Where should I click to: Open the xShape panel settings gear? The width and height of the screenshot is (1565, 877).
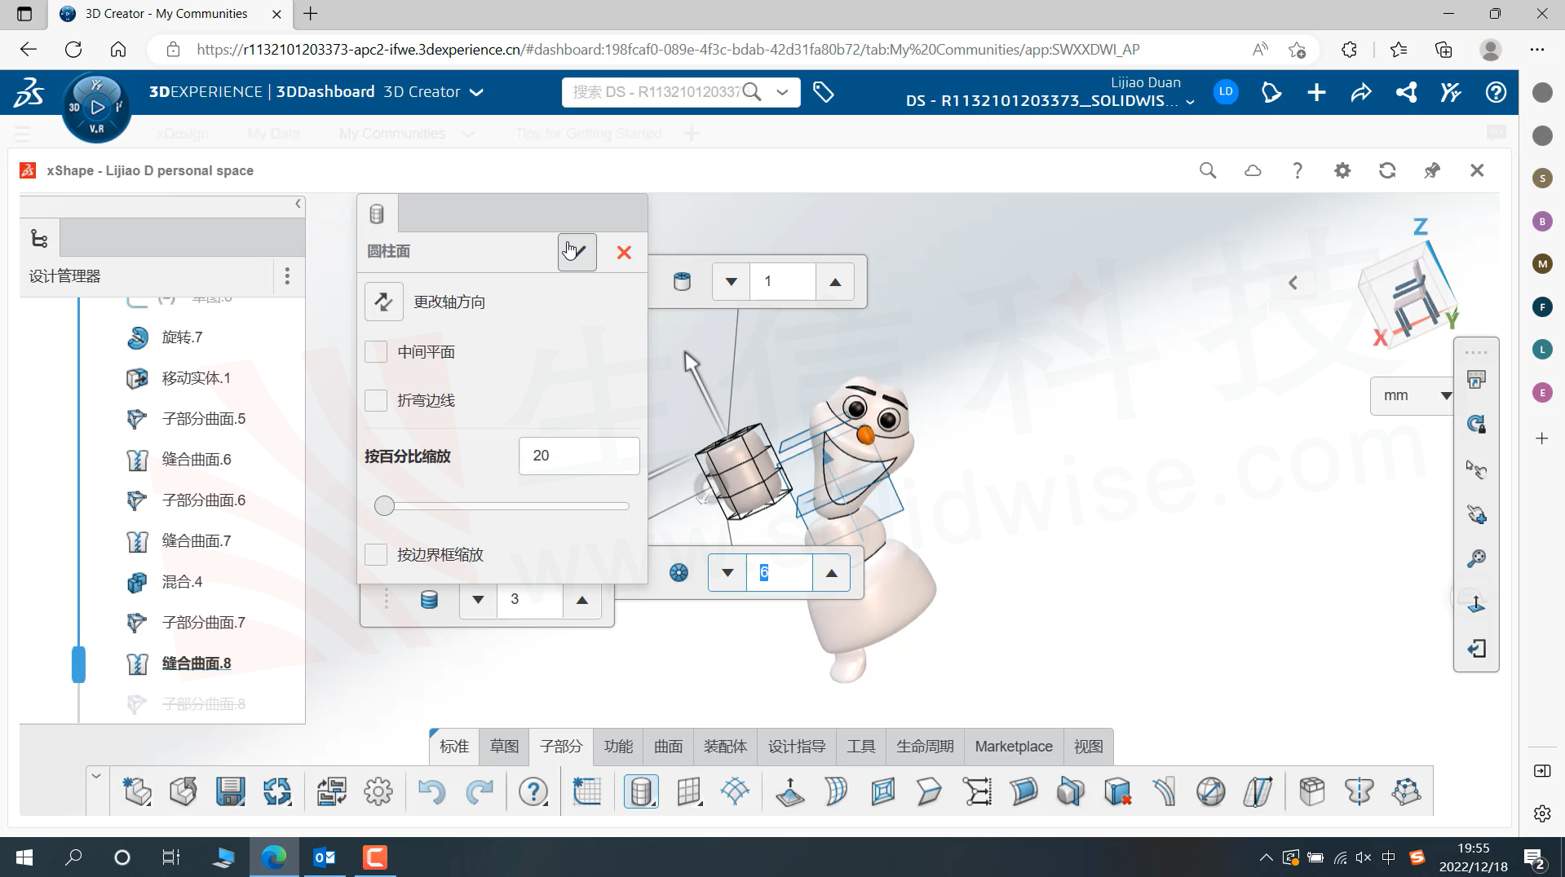point(1342,170)
